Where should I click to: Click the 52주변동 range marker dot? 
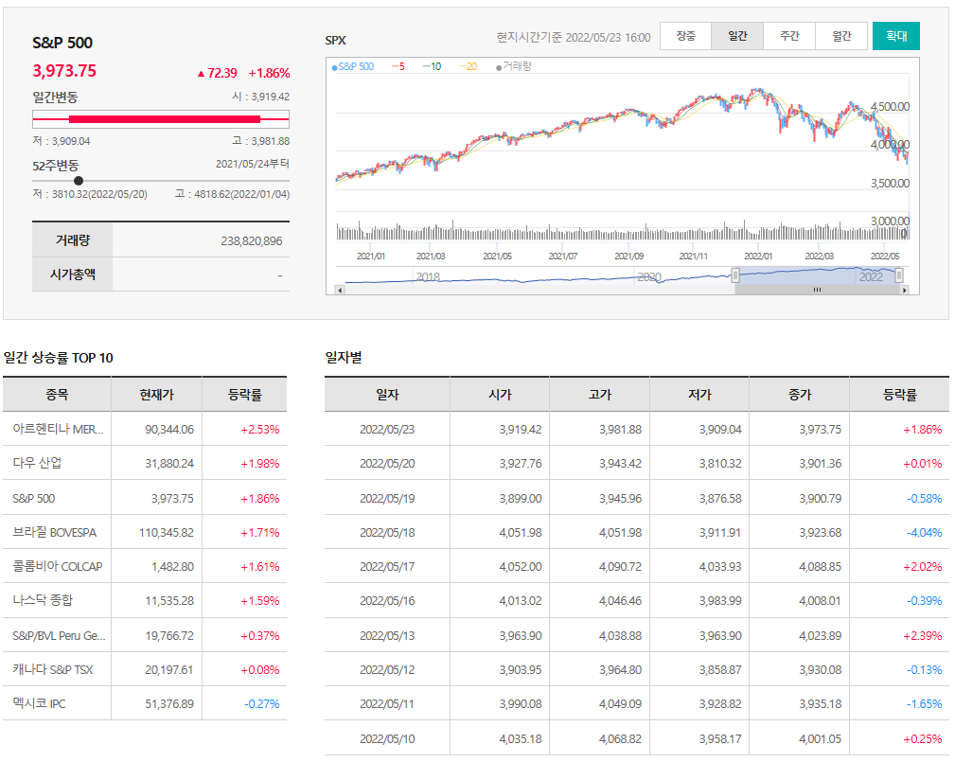(79, 181)
